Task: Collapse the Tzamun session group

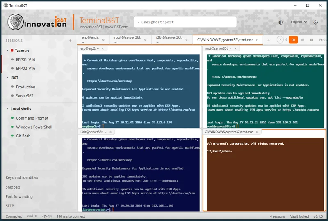Action: [7, 51]
